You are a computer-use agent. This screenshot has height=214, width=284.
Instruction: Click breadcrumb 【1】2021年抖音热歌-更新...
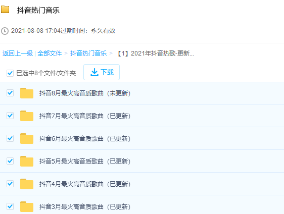pos(156,54)
